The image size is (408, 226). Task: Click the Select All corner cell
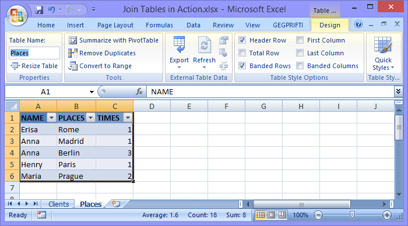tap(12, 106)
